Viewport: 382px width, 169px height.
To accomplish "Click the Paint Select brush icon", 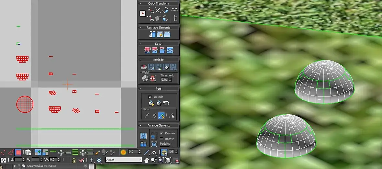I will (97, 152).
